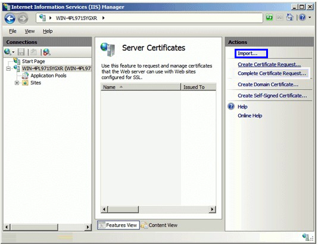This screenshot has width=318, height=245.
Task: Click certificates list horizontal scrollbar thumb
Action: (x=123, y=209)
